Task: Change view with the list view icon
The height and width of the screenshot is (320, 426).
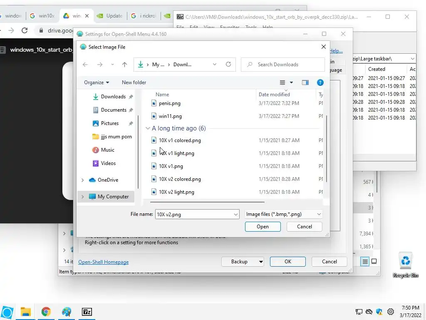Action: click(x=282, y=82)
